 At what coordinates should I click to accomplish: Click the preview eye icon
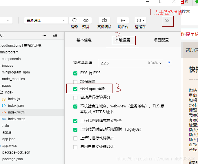tap(86, 20)
